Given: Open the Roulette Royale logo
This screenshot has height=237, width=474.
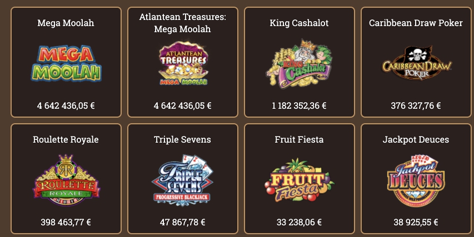Looking at the screenshot, I should [x=66, y=180].
